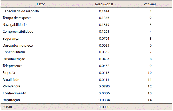This screenshot has width=173, height=111.
Task: Select the Telepresença ranking value 9
Action: pyautogui.click(x=151, y=66)
